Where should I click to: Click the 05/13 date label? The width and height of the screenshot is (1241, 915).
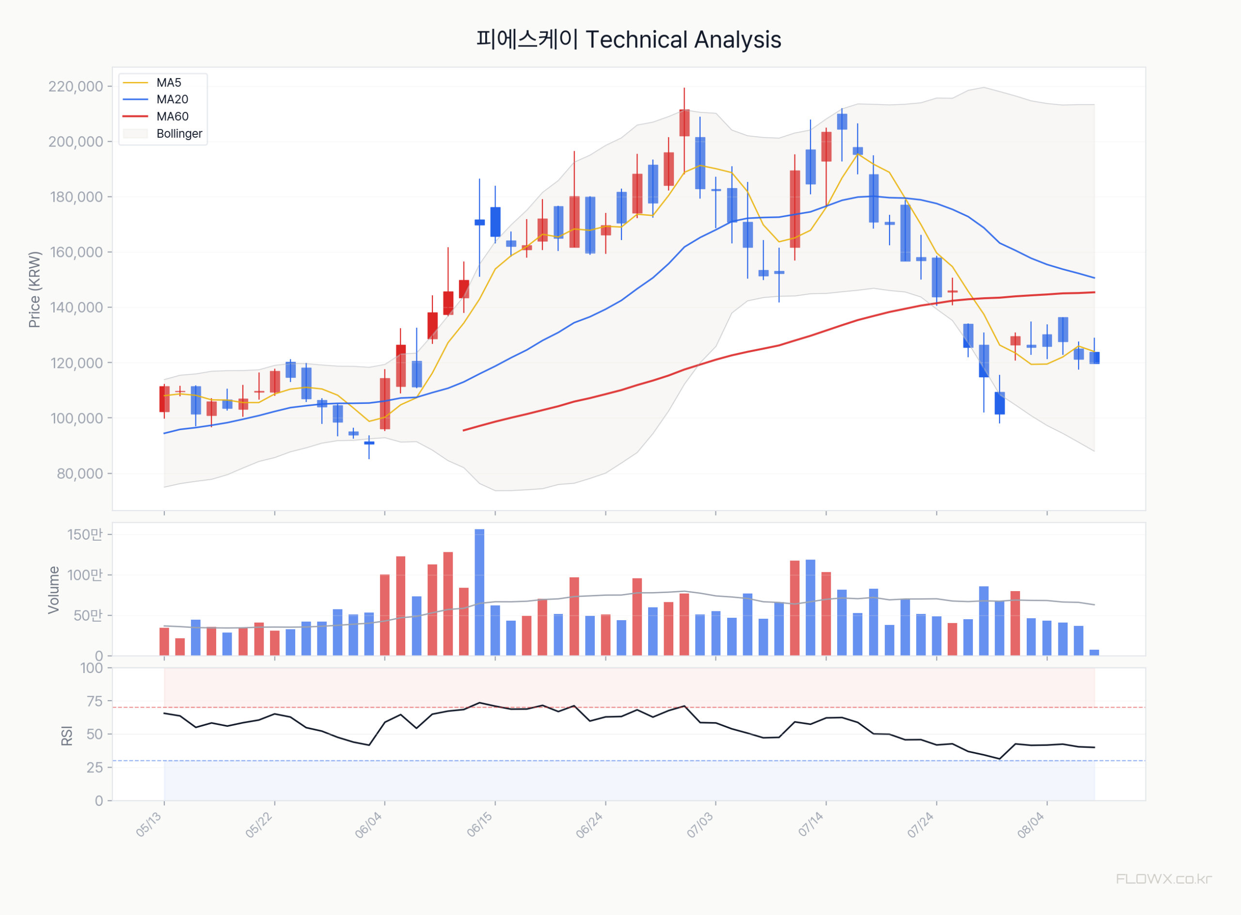[149, 825]
